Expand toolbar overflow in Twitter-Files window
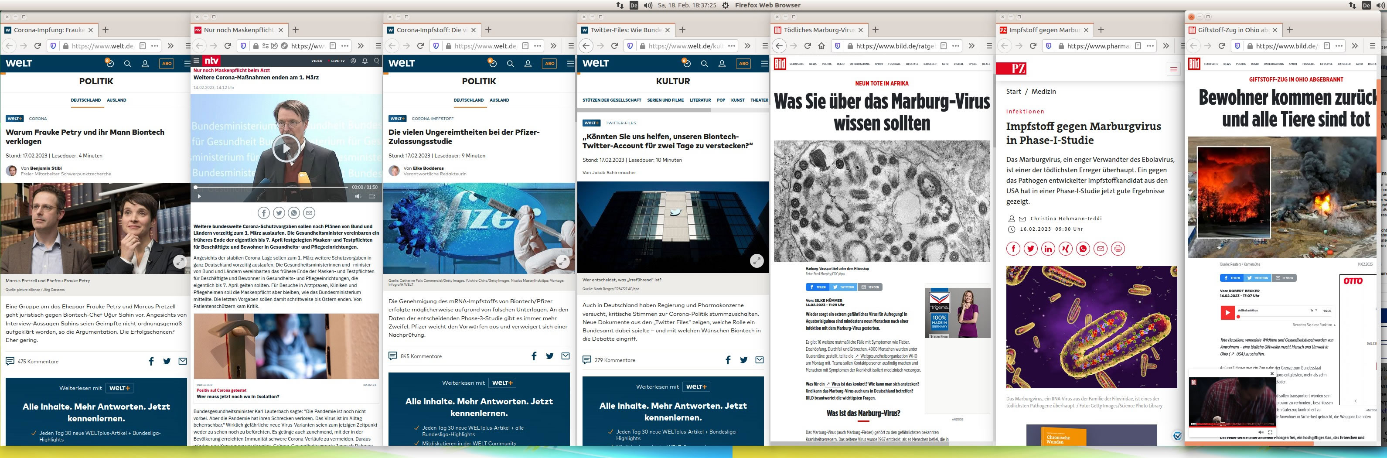 point(747,46)
